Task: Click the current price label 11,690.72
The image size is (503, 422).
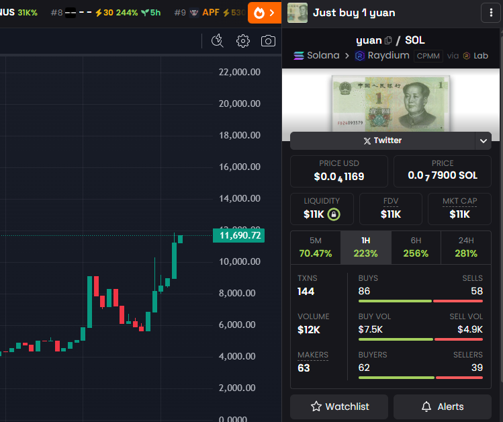Action: click(x=238, y=235)
